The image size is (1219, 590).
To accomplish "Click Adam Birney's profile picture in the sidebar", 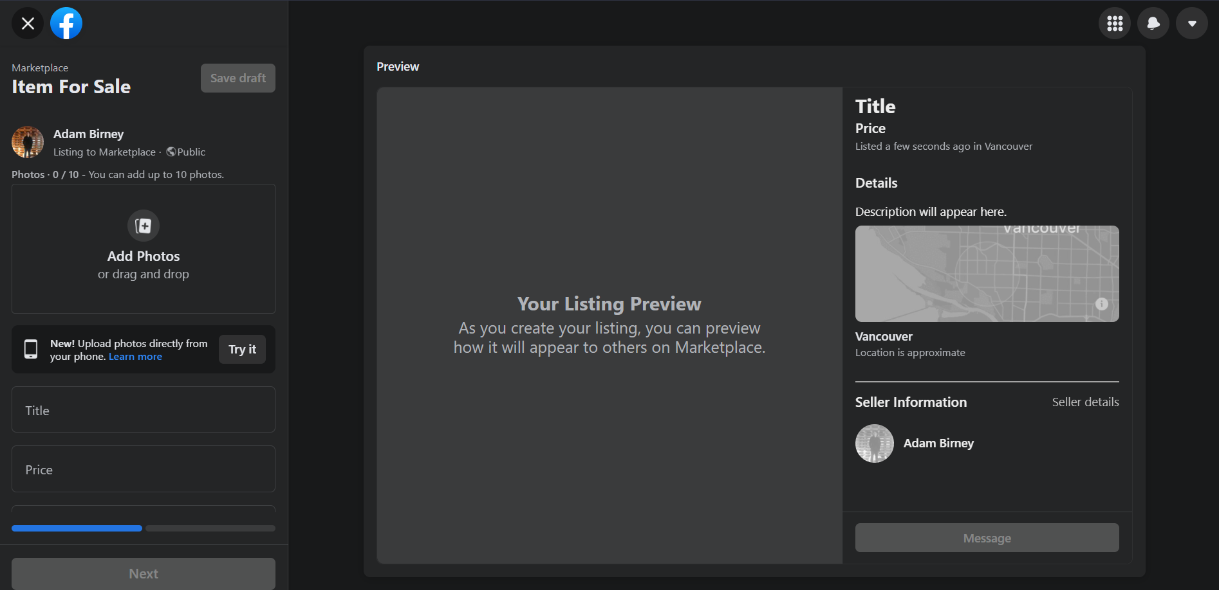I will tap(28, 142).
